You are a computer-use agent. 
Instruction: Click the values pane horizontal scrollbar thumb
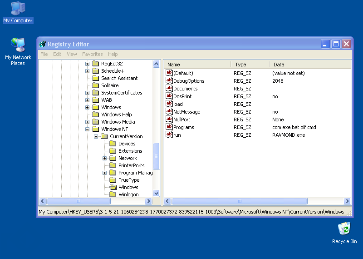[240, 201]
